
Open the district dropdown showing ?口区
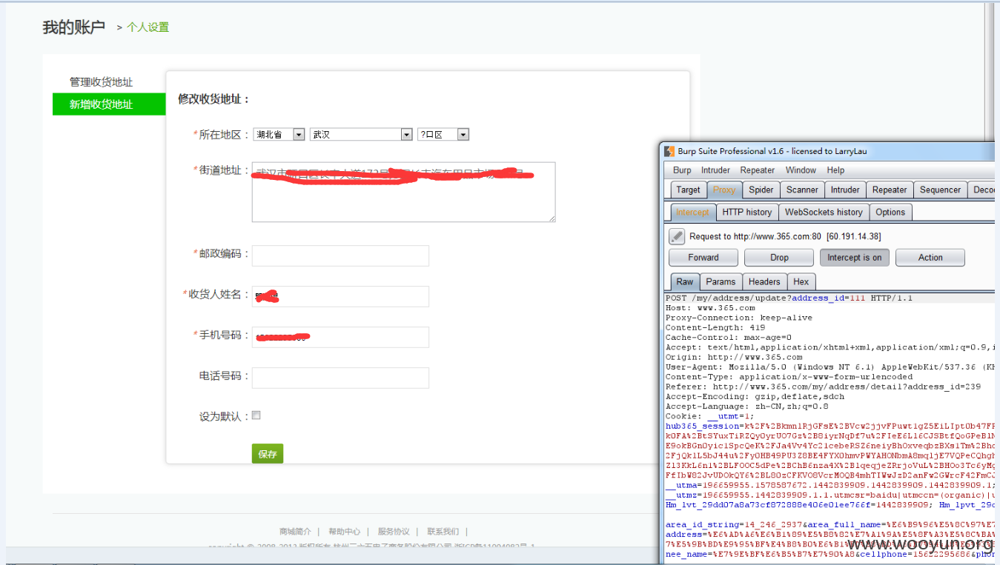pos(443,135)
